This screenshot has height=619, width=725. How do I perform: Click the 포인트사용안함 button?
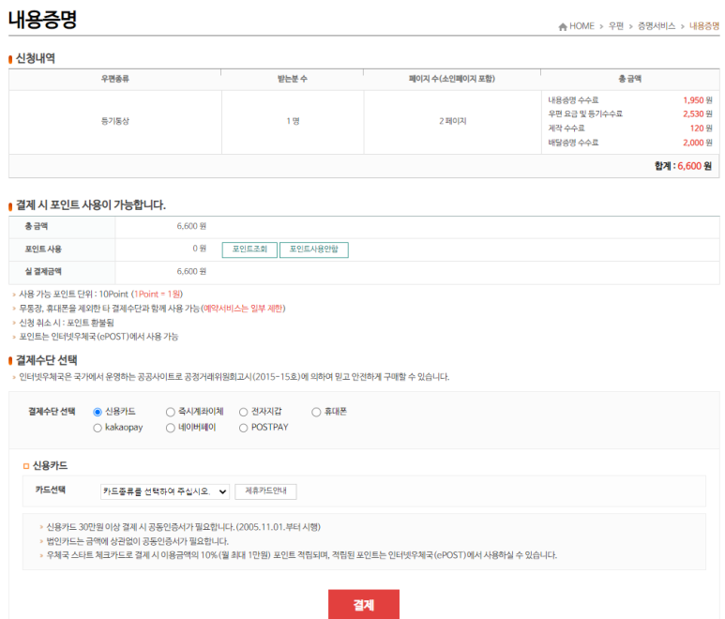pos(314,249)
